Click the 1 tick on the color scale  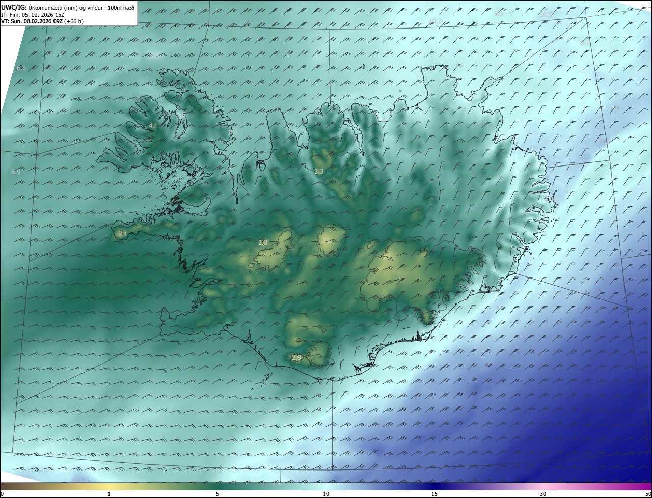[x=110, y=494]
